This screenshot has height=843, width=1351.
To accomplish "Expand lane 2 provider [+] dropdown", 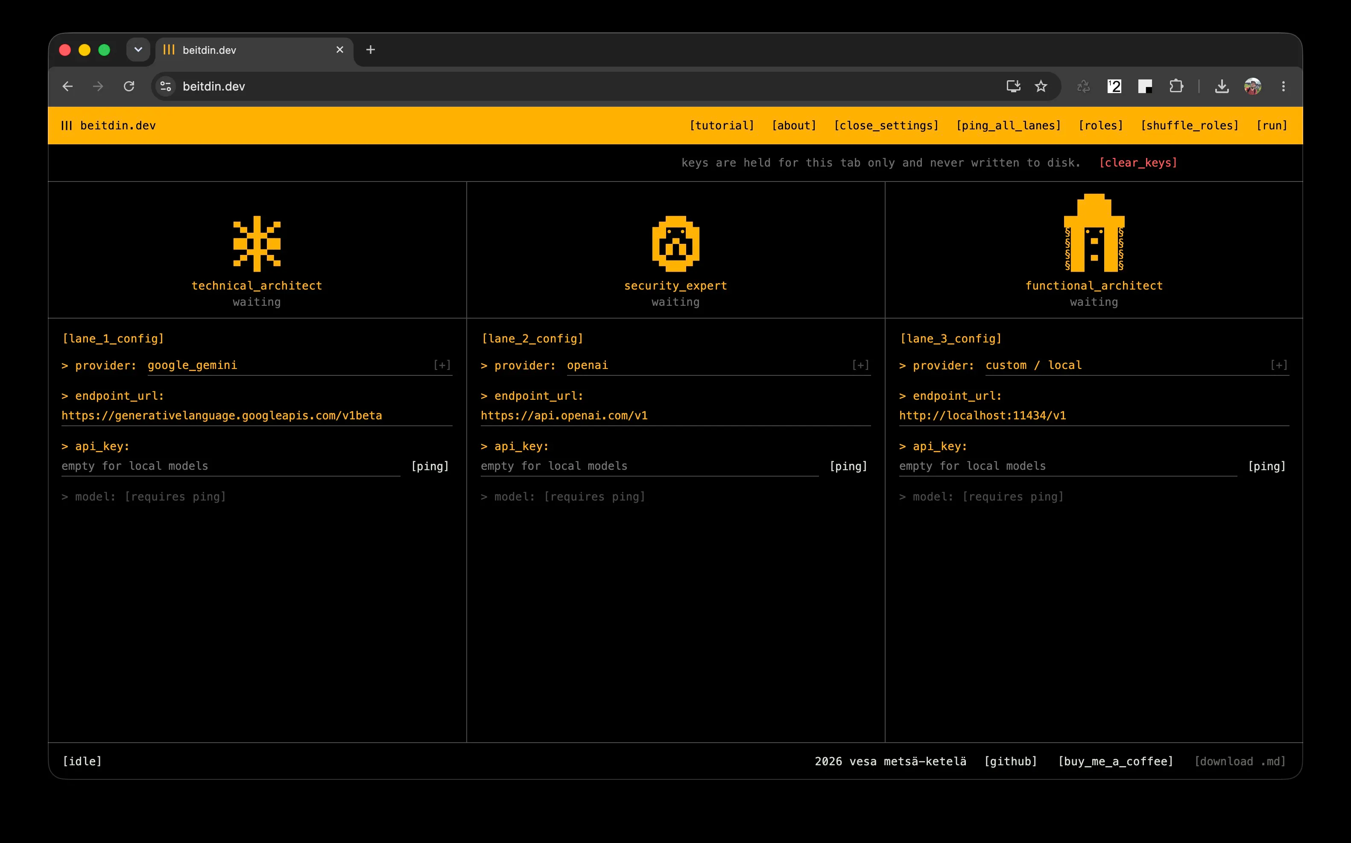I will (860, 365).
